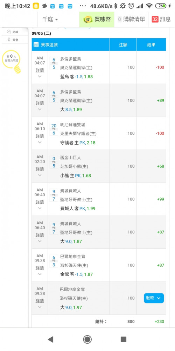
Task: Tap the lightbulb 加我為明燈 icon
Action: tap(11, 61)
